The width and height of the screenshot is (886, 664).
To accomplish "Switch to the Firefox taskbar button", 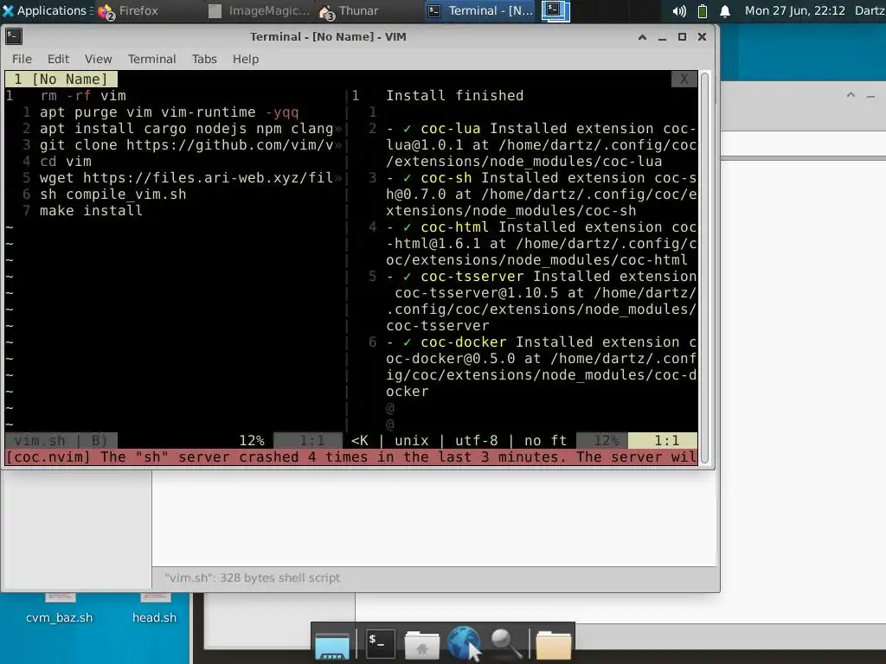I will 128,10.
